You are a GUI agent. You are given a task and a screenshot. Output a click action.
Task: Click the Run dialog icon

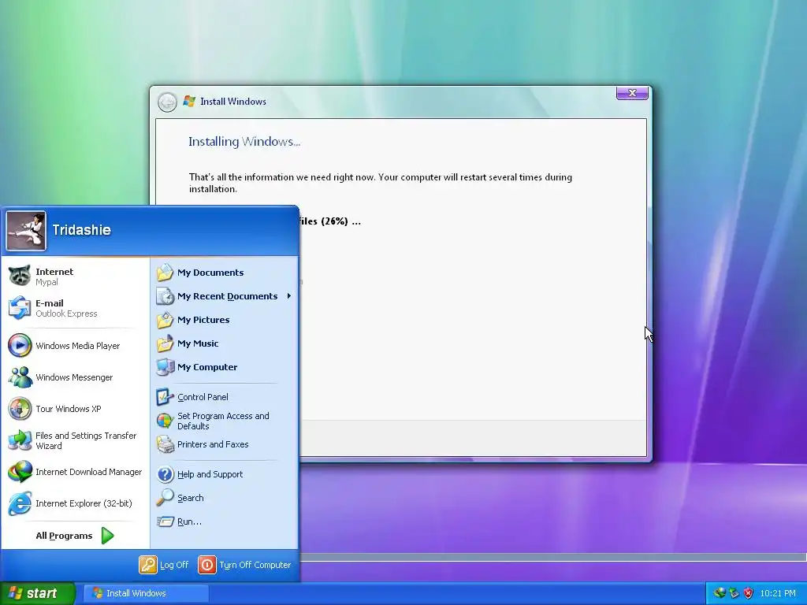click(x=165, y=521)
